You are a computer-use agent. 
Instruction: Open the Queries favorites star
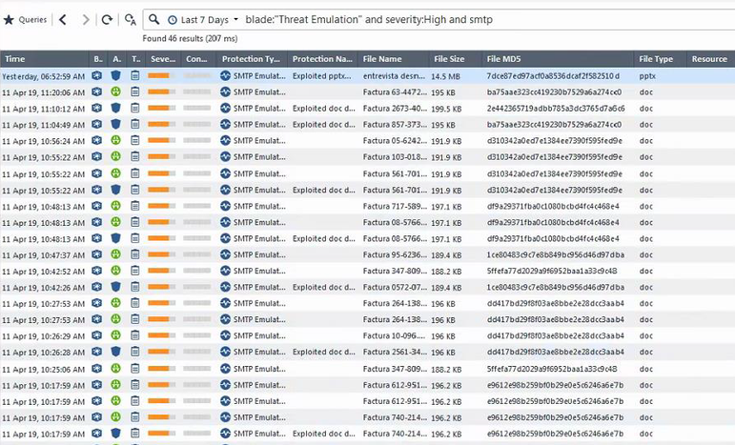point(9,19)
